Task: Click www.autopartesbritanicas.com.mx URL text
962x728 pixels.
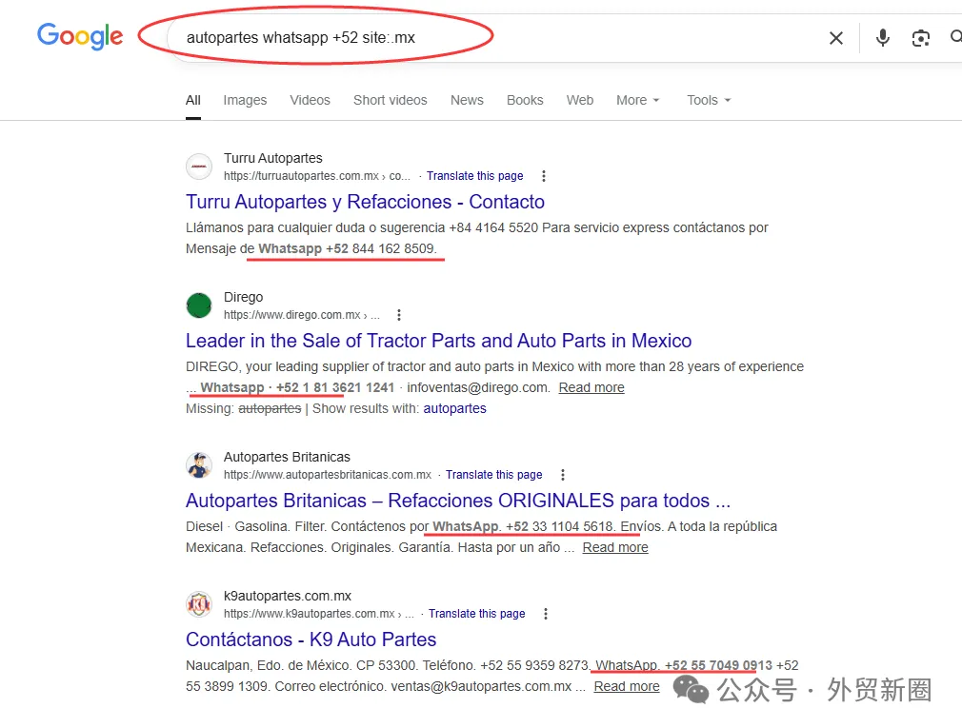Action: [x=328, y=475]
